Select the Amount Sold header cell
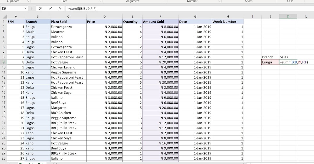The image size is (314, 164). [x=160, y=21]
